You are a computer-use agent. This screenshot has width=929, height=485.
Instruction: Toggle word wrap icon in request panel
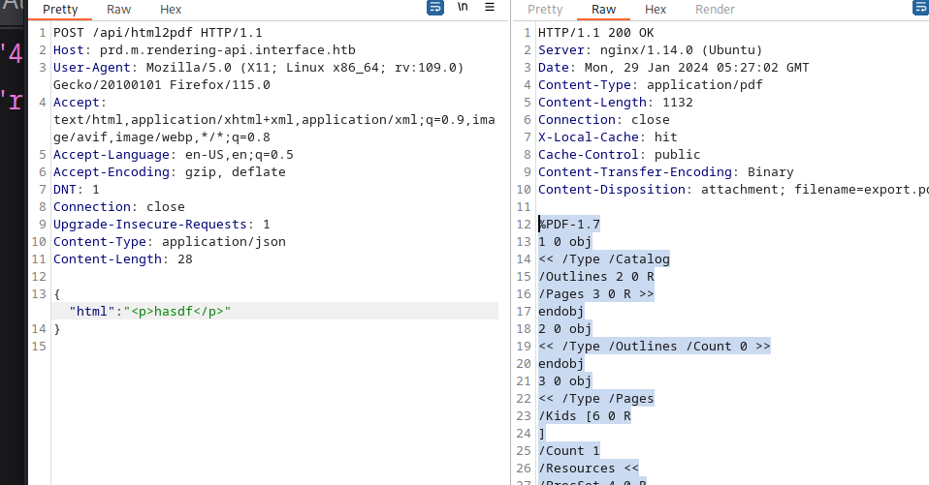click(436, 9)
